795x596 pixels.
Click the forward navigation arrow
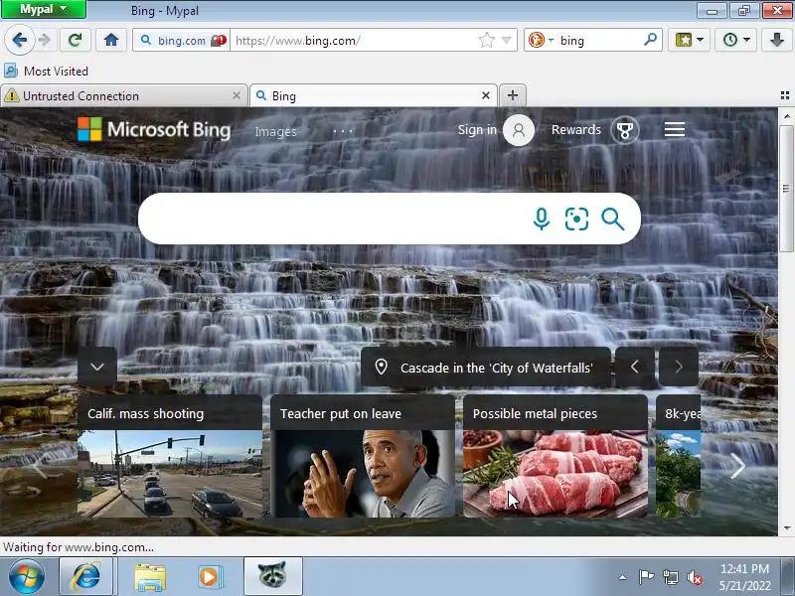click(45, 40)
